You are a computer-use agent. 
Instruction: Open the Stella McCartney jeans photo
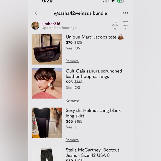coord(47,154)
